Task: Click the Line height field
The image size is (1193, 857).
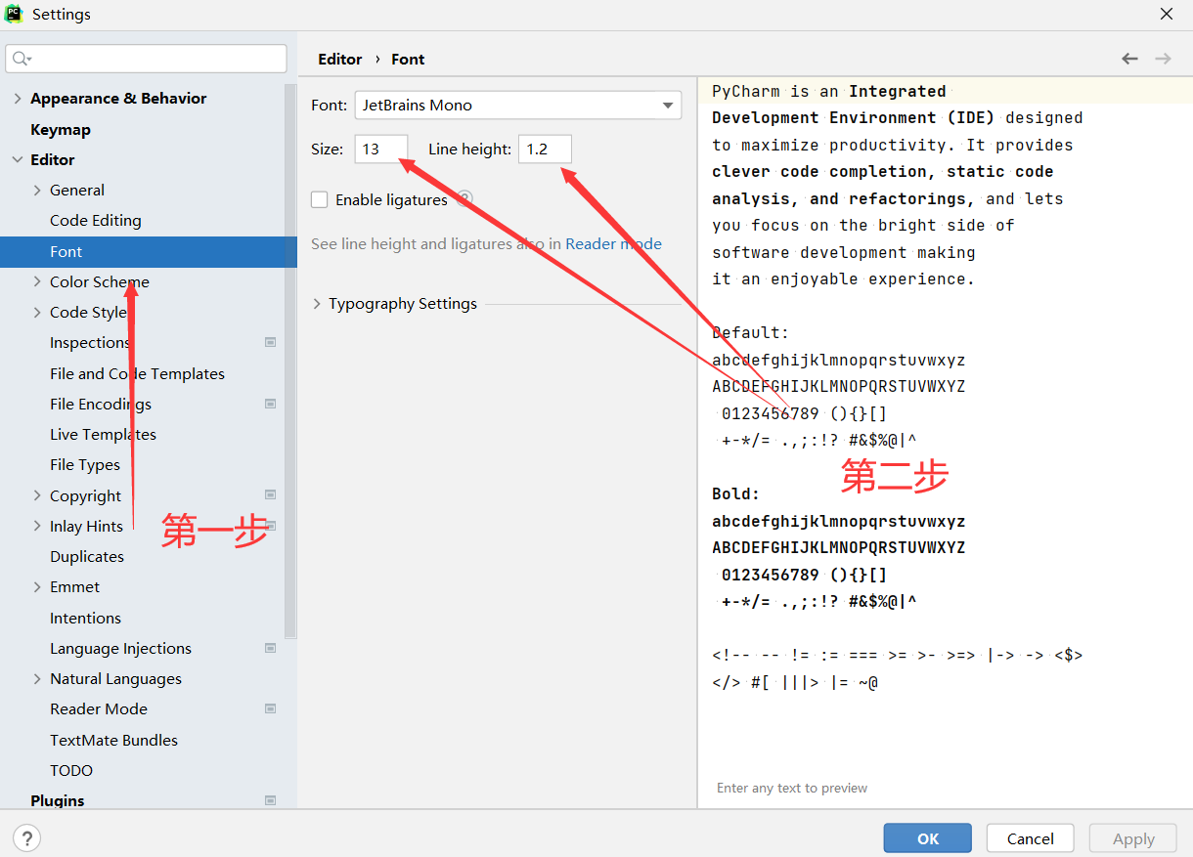Action: (545, 149)
